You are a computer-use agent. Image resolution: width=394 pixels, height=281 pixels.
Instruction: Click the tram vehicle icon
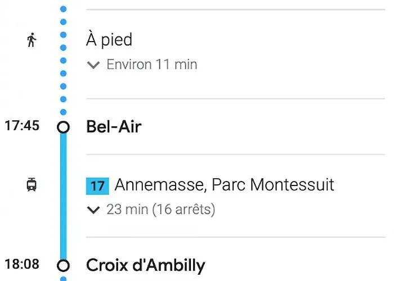pyautogui.click(x=32, y=184)
